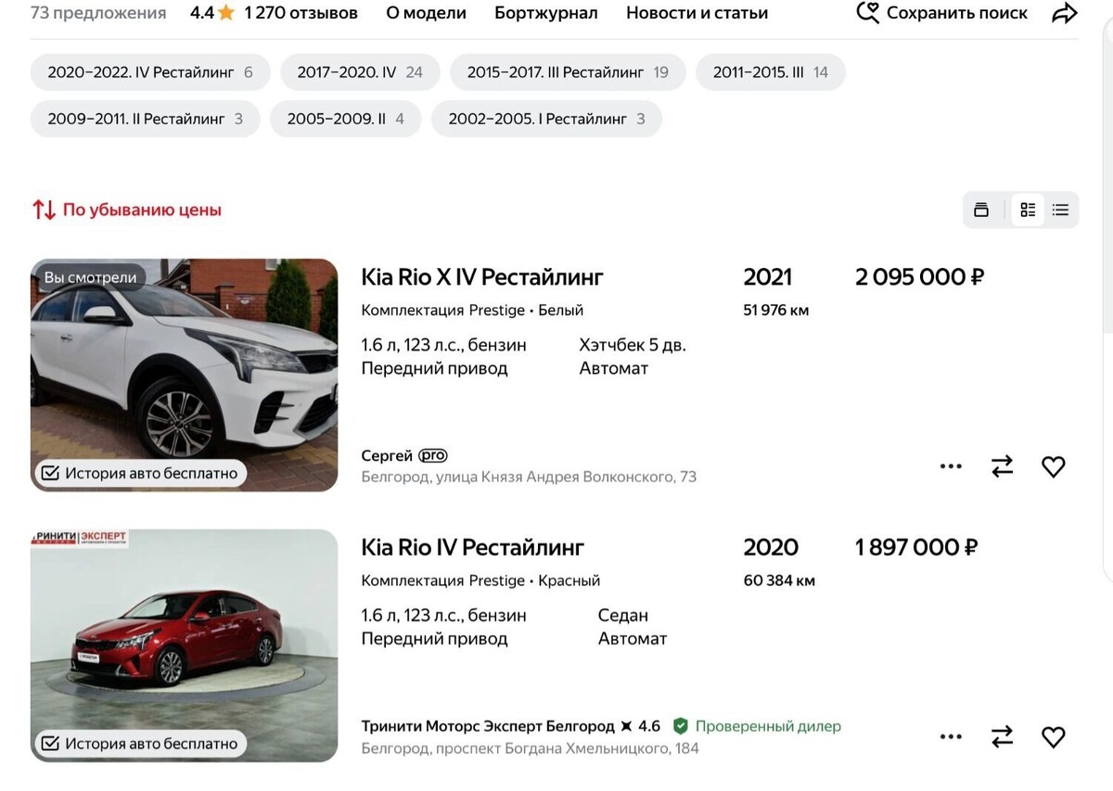Click the Хэтчбек 5 дв. body type text
This screenshot has height=791, width=1113.
[x=633, y=345]
